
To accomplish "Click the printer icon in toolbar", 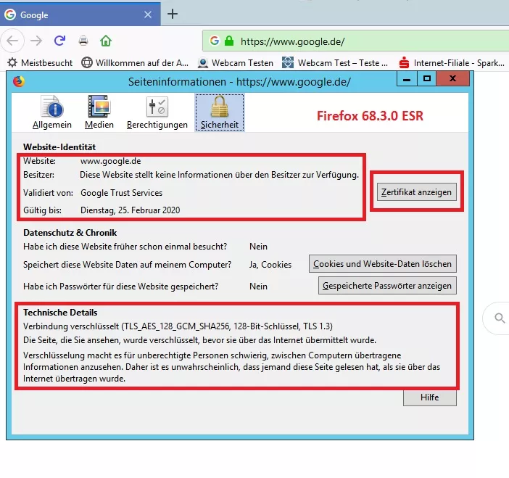I will [x=83, y=41].
